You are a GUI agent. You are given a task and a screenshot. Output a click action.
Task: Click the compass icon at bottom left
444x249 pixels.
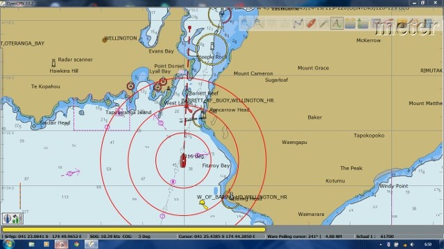tap(8, 219)
